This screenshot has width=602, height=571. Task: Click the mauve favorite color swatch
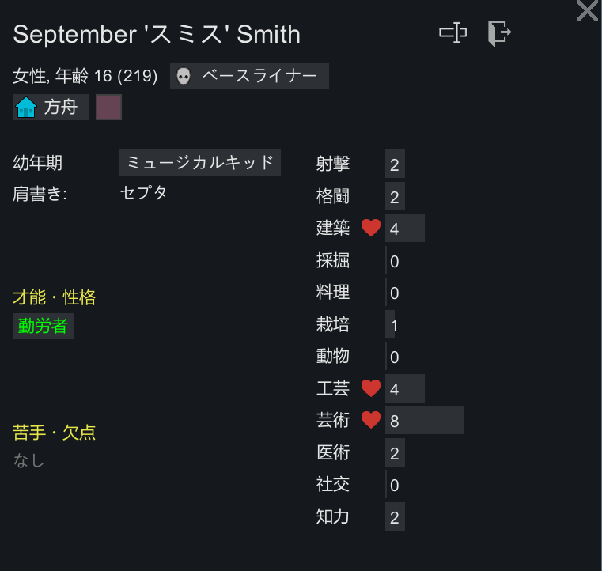tap(108, 107)
